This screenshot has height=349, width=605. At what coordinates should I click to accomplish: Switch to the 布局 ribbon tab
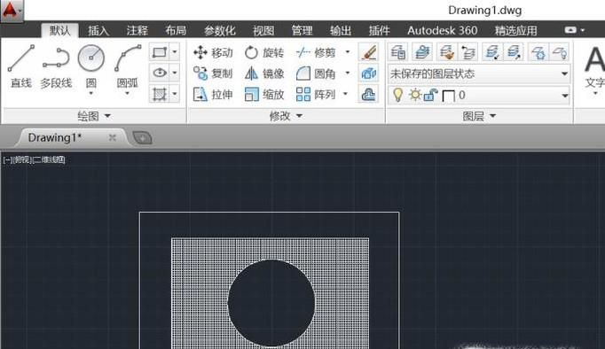pos(176,30)
